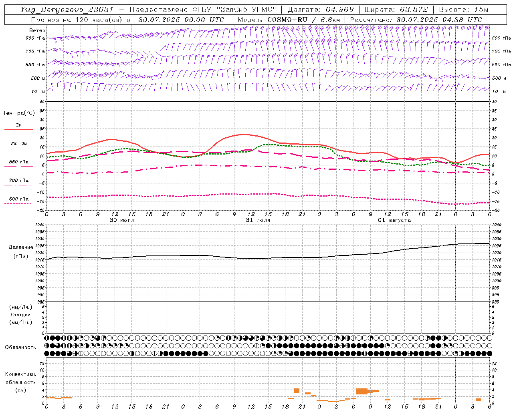Click the dashed line sample under Td 2м
The image size is (513, 410).
pyautogui.click(x=18, y=148)
